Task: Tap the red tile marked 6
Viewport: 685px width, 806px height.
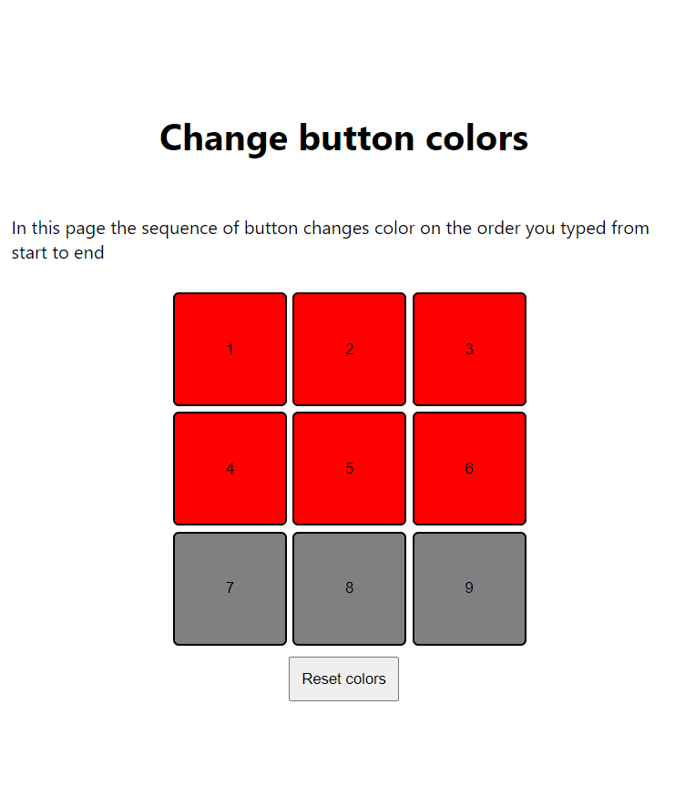Action: 469,468
